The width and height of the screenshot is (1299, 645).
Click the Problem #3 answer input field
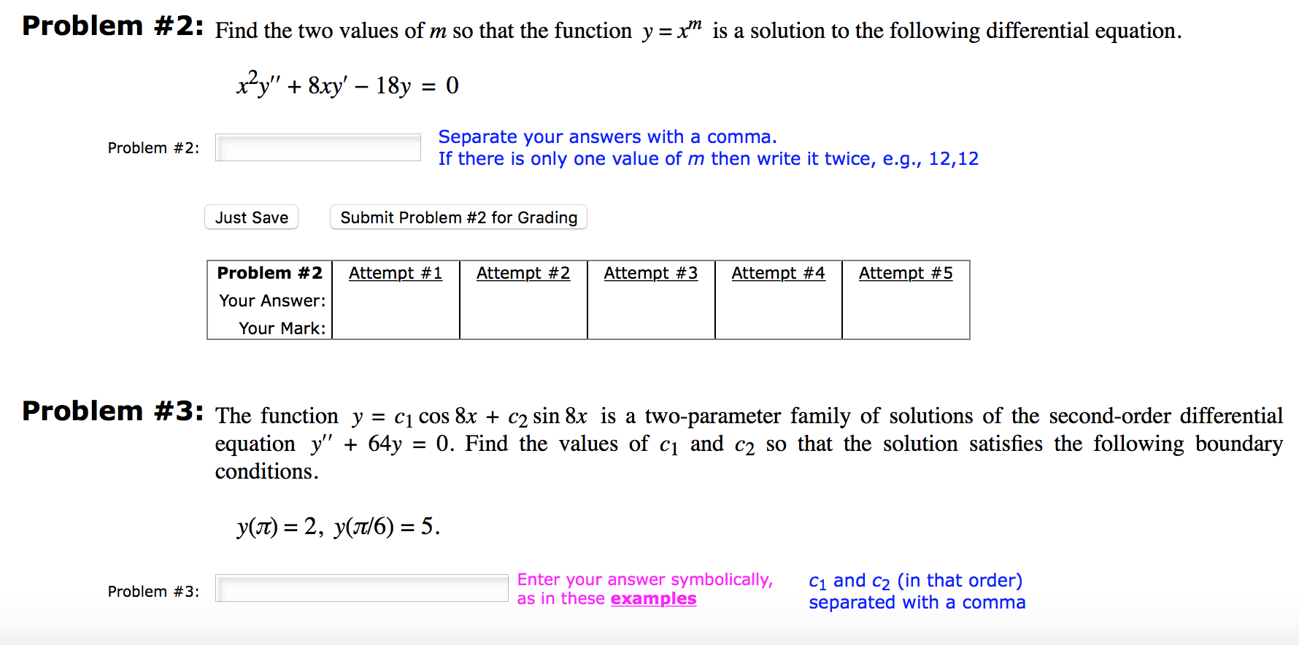click(x=361, y=588)
